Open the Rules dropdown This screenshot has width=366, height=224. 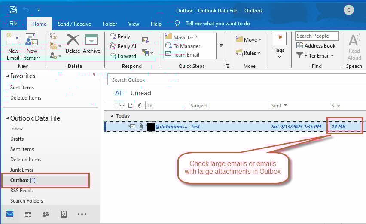coord(248,53)
